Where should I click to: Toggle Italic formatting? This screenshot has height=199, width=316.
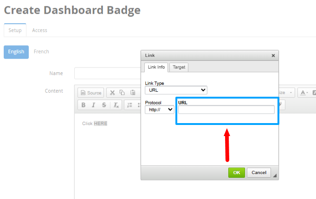click(x=93, y=105)
